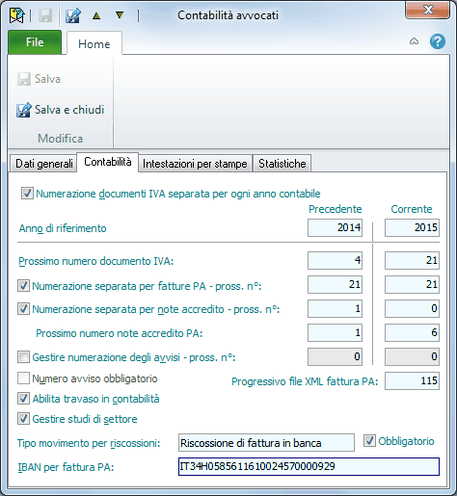The width and height of the screenshot is (457, 496).
Task: Click the save-and-close icon in quick access toolbar
Action: pos(73,15)
